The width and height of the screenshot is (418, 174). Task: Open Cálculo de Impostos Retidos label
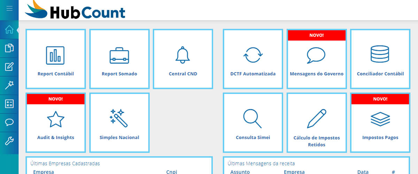coord(317,141)
